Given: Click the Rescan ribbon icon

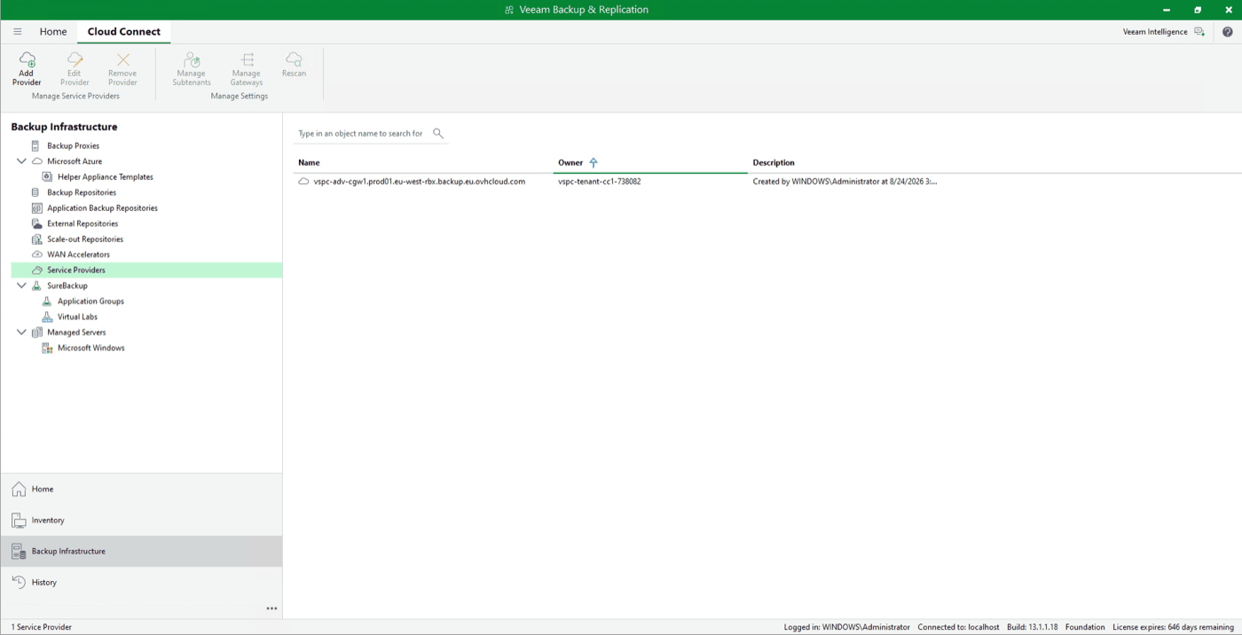Looking at the screenshot, I should click(x=294, y=59).
